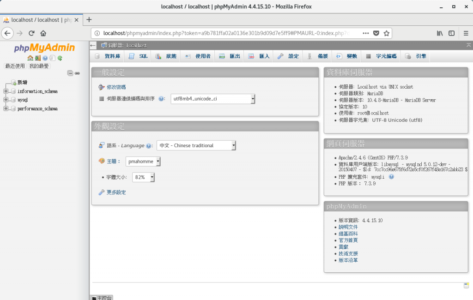Image resolution: width=473 pixels, height=300 pixels.
Task: Open the 匯出 export tab
Action: [x=230, y=56]
